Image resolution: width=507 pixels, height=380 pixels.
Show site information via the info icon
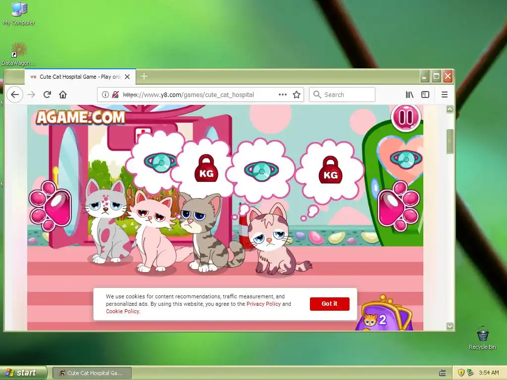pyautogui.click(x=105, y=95)
